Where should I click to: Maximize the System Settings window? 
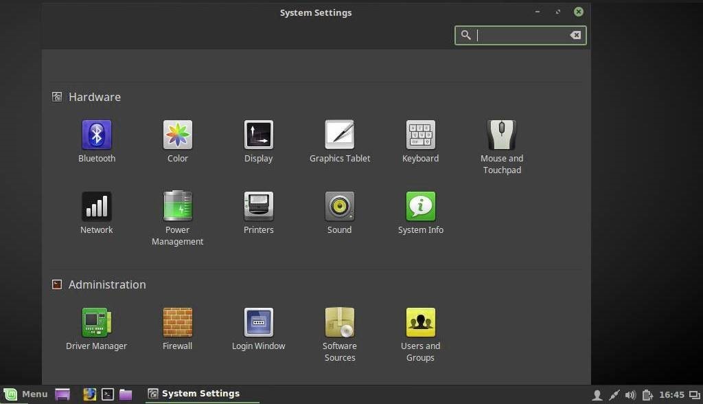point(557,12)
